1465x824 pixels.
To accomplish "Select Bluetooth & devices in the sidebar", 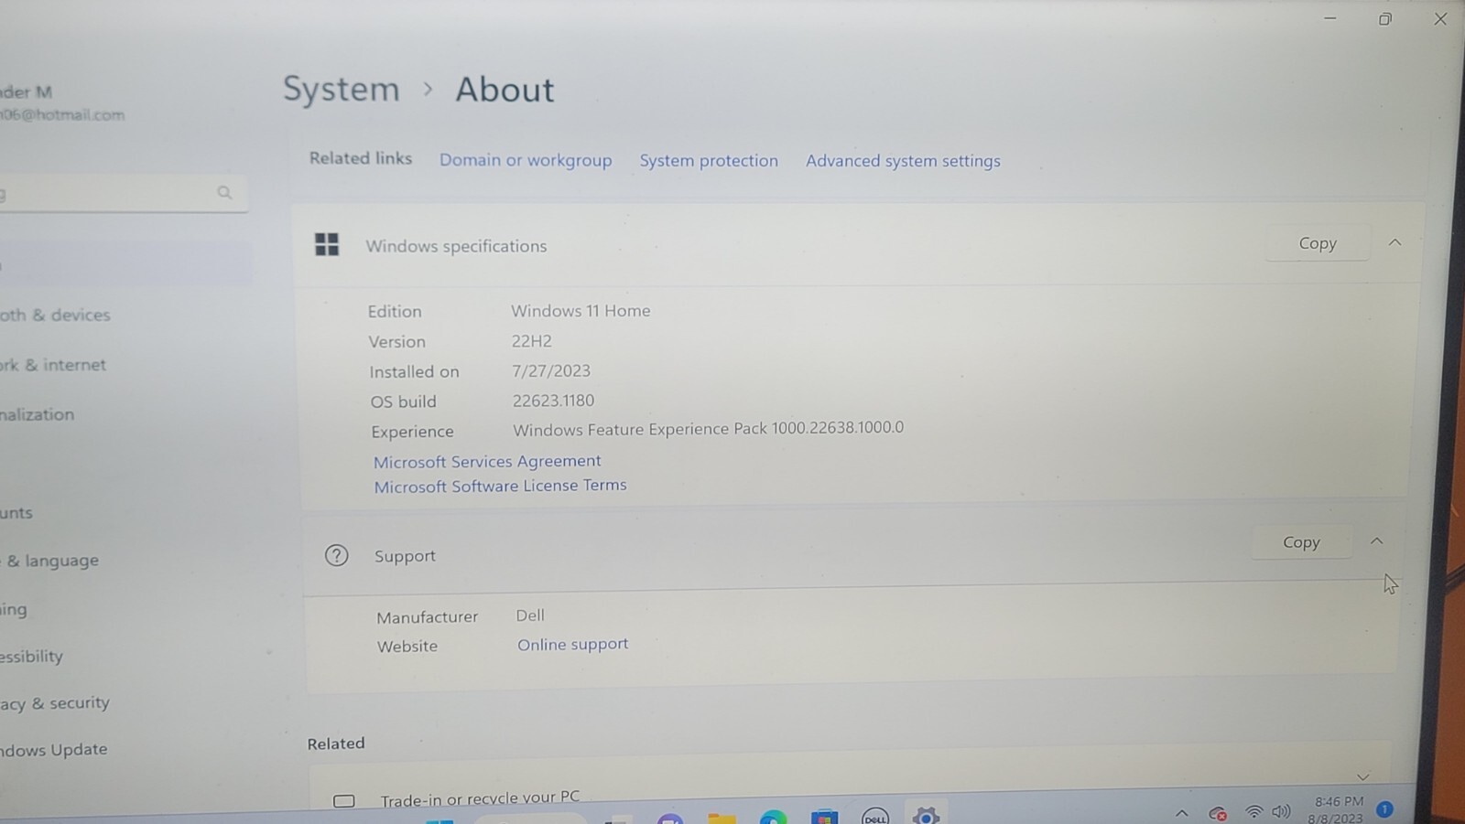I will (x=55, y=315).
